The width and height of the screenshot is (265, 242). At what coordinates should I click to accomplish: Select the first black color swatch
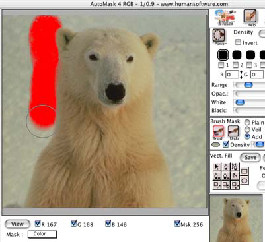click(223, 55)
